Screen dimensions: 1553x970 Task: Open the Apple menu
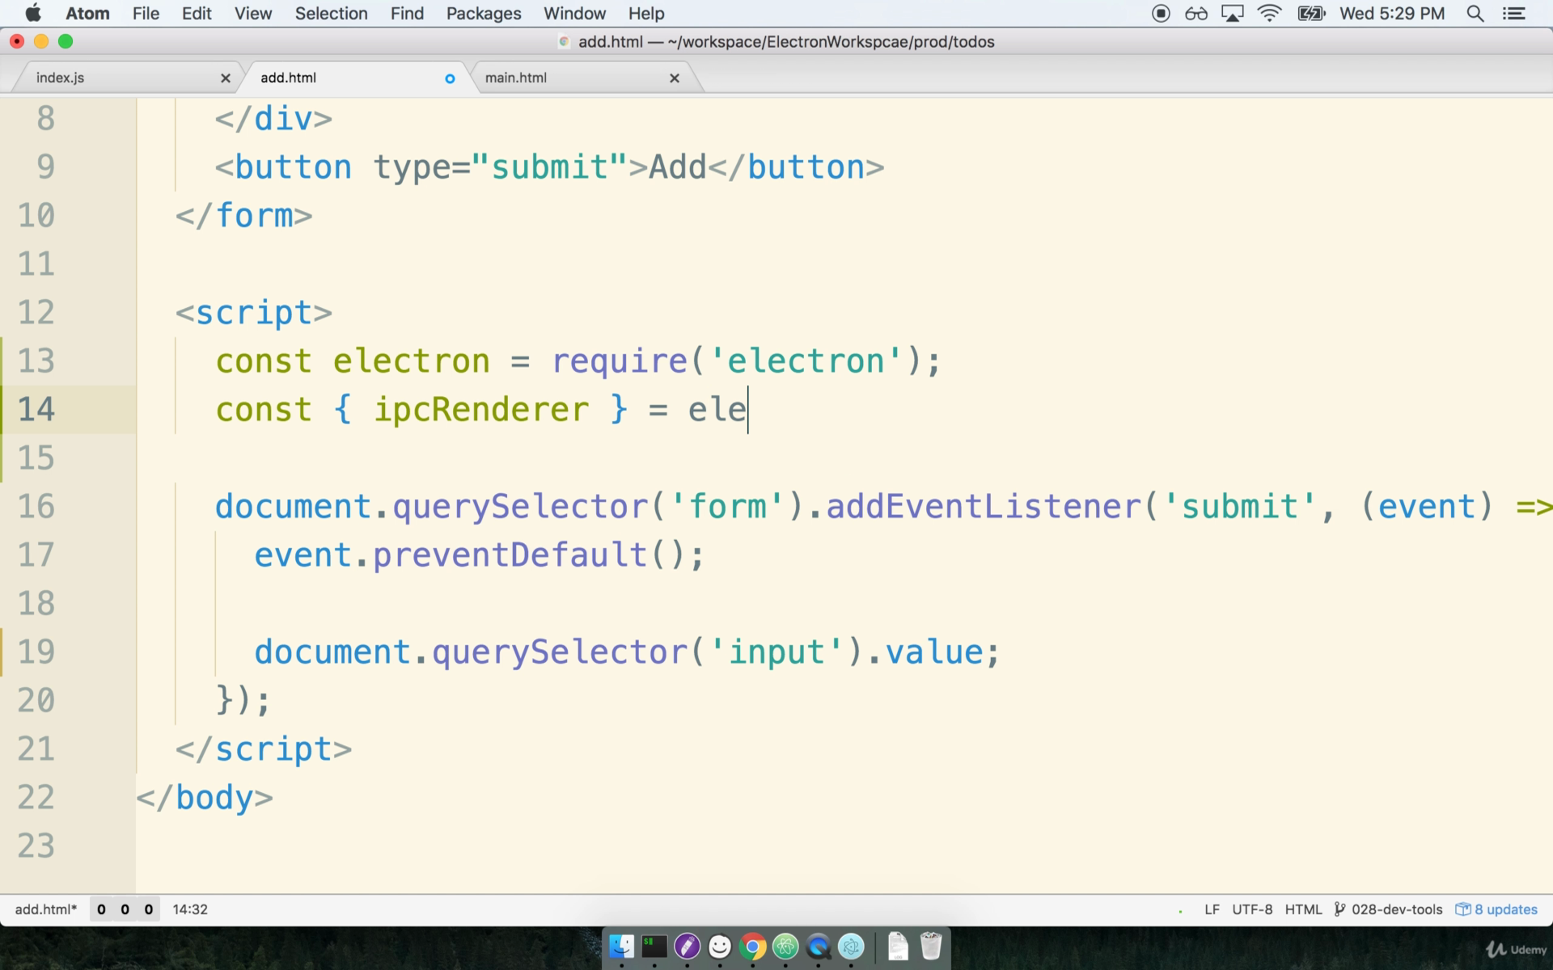click(x=33, y=14)
